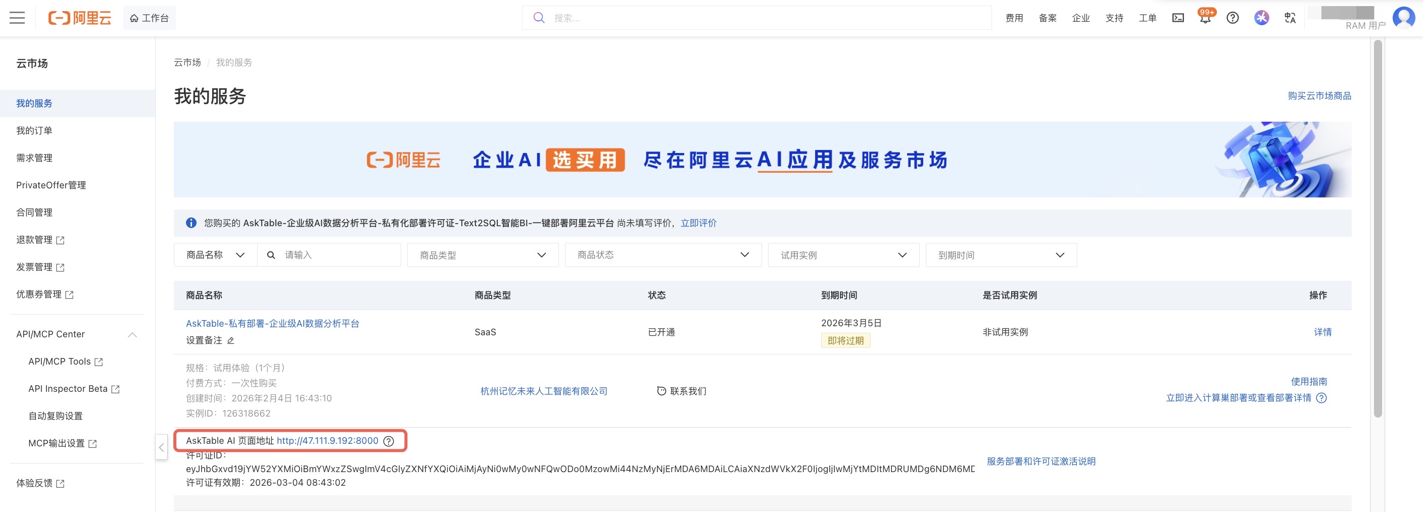Viewport: 1423px width, 512px height.
Task: Open the Cloud Shell terminal icon
Action: click(x=1178, y=18)
